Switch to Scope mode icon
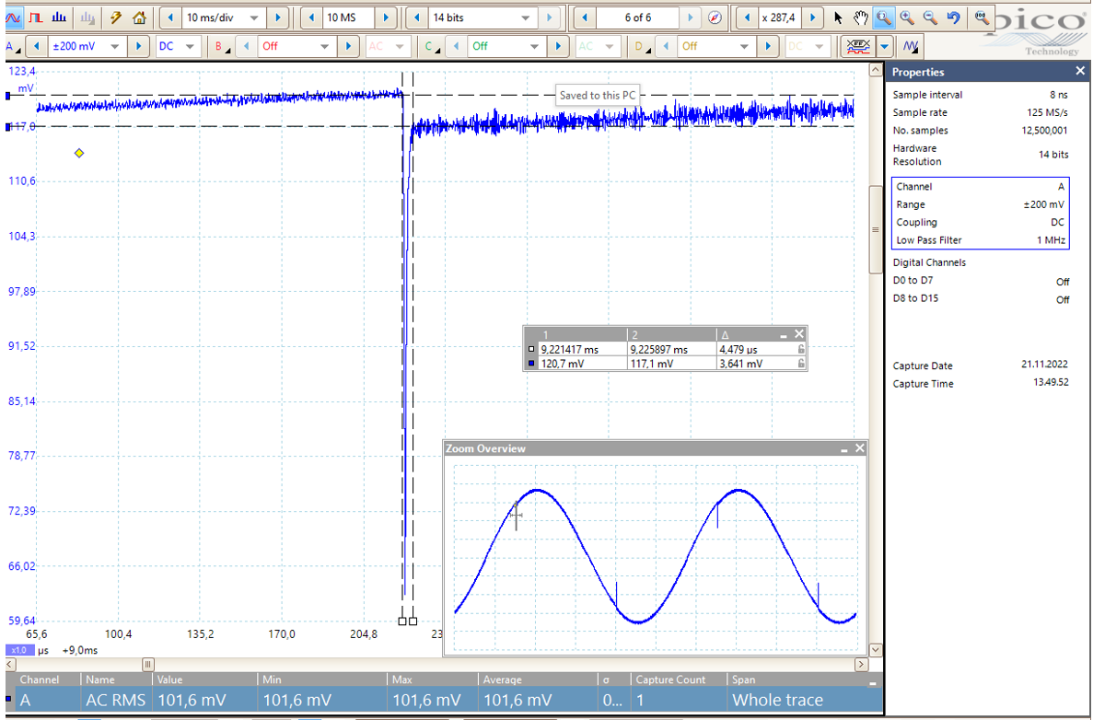Image resolution: width=1093 pixels, height=720 pixels. (x=14, y=17)
